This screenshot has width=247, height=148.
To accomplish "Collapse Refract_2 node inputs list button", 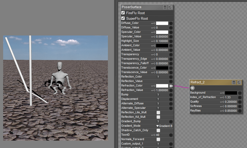I will (234, 82).
